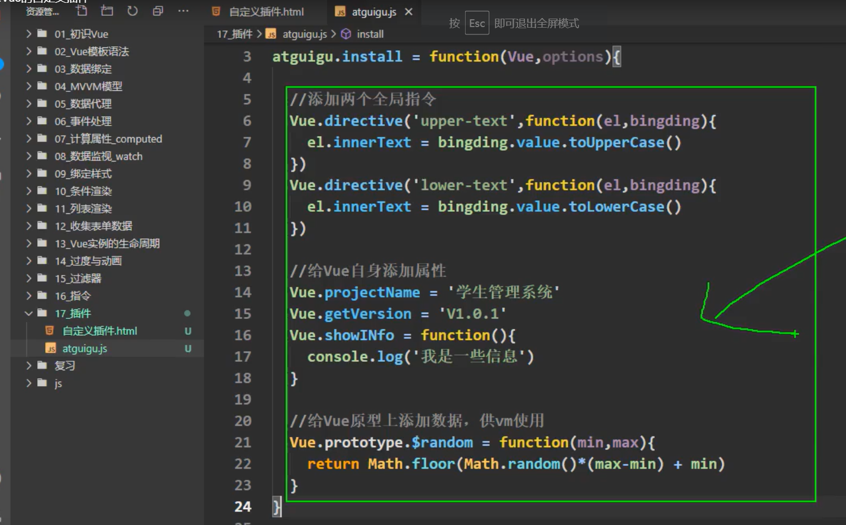Select the 09_绑定样式 folder row
The height and width of the screenshot is (525, 846).
[x=107, y=174]
